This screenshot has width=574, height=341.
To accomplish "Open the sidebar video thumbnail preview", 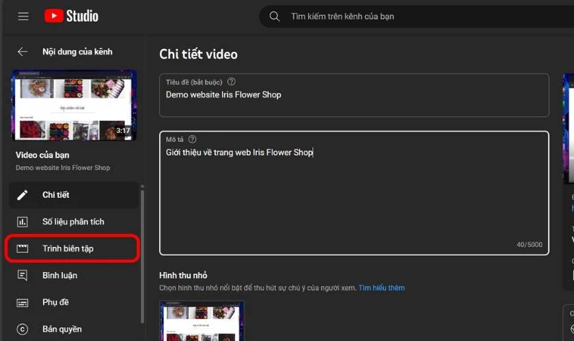I will pos(74,105).
